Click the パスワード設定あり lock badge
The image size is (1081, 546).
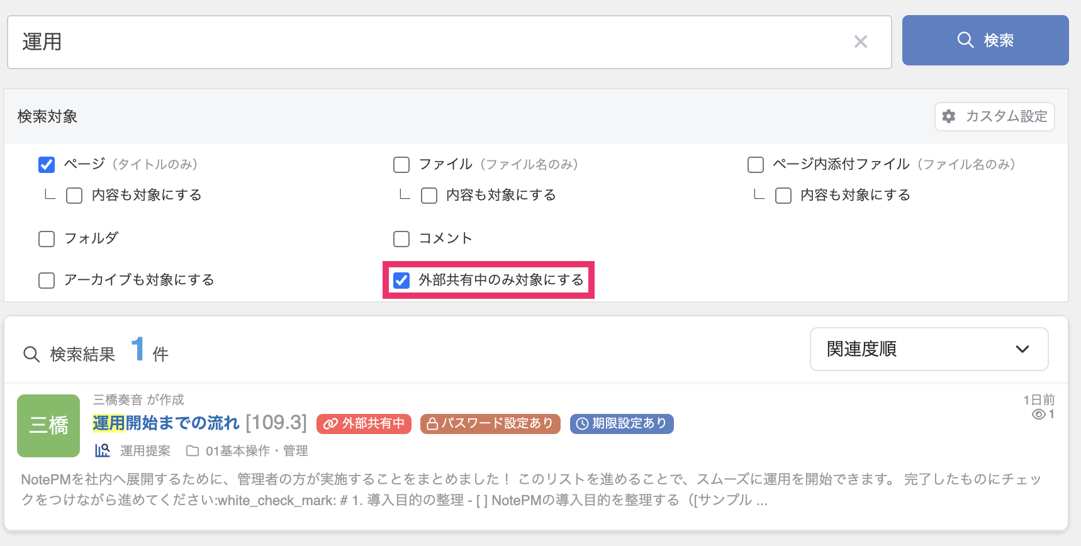(x=490, y=424)
